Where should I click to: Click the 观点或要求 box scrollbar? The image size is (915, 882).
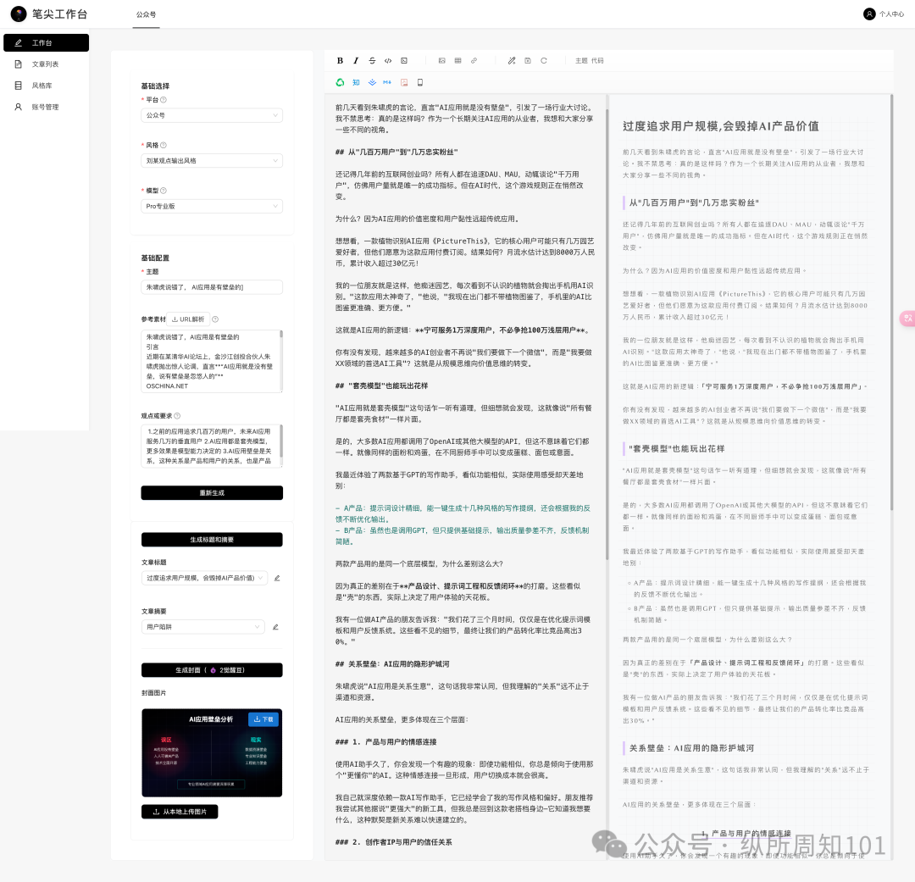[281, 442]
